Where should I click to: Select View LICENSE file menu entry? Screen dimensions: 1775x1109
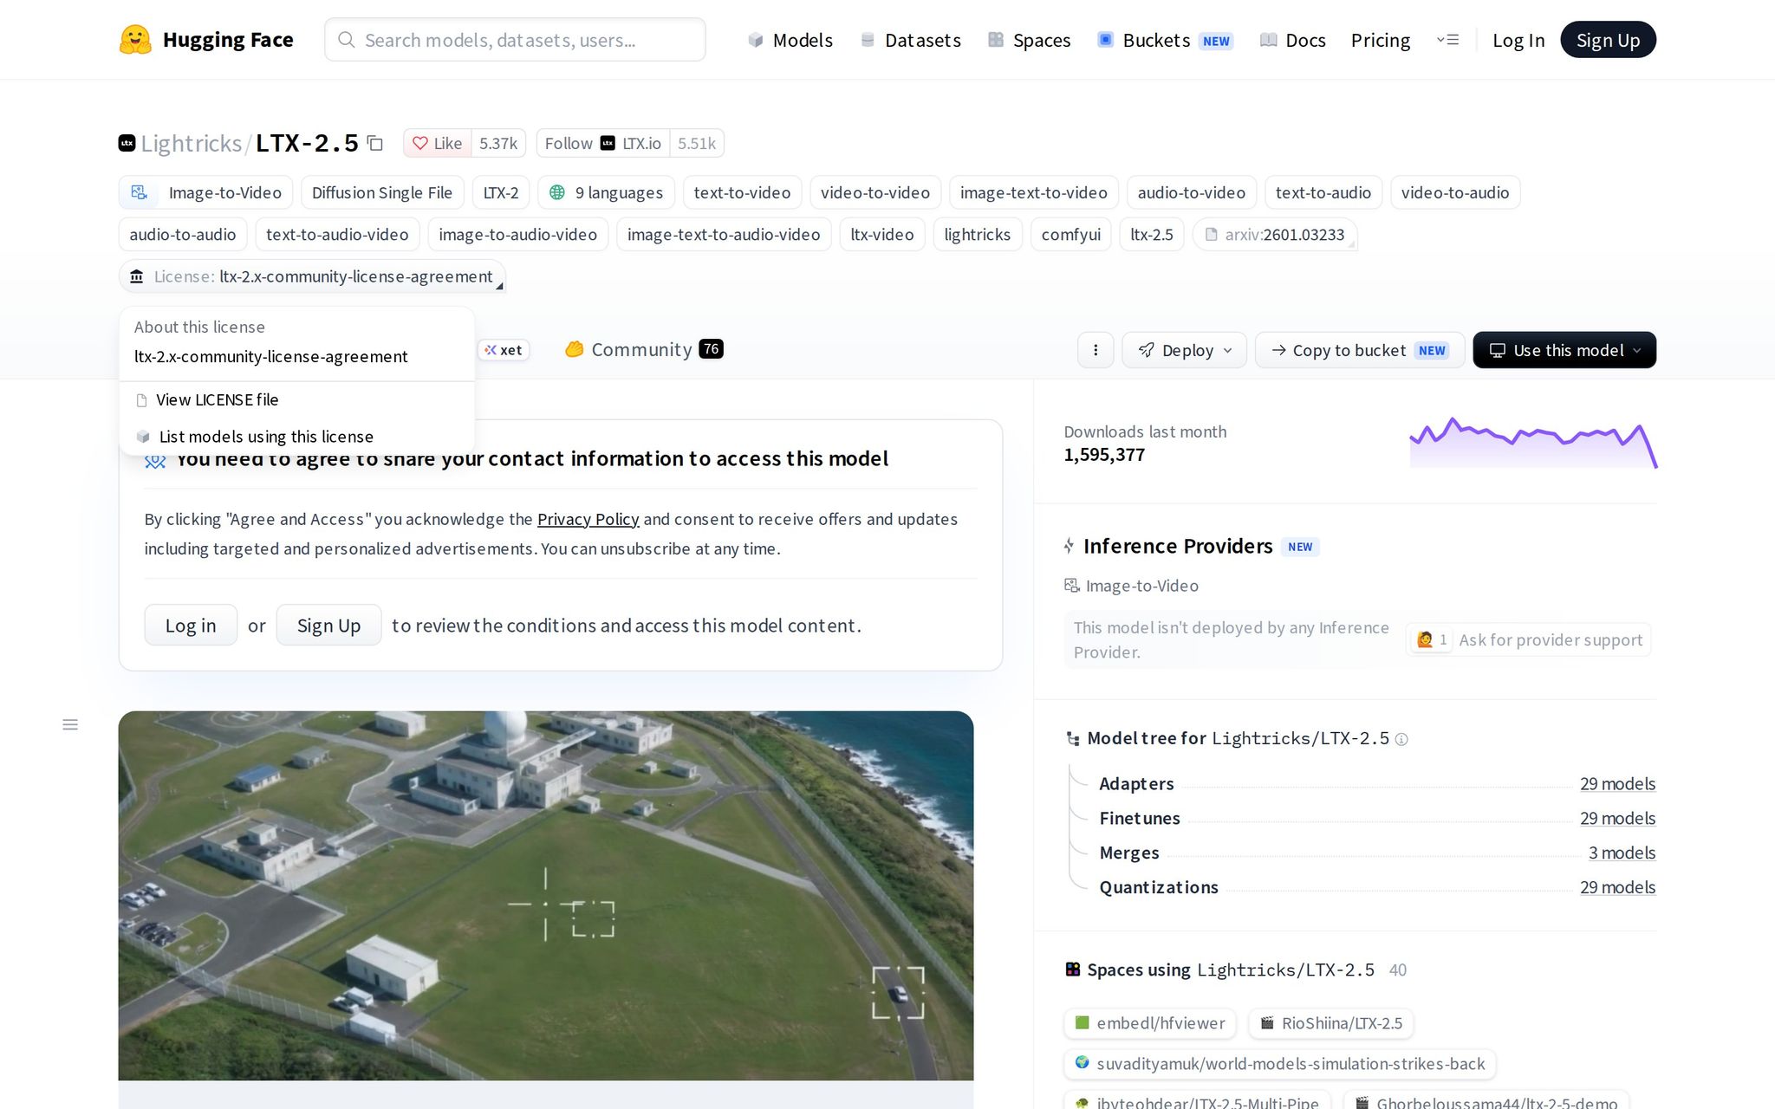296,399
